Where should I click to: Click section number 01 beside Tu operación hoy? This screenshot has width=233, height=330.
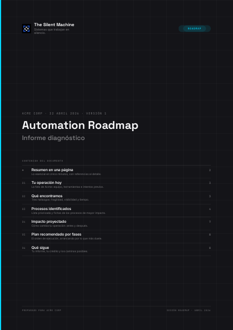pos(23,183)
